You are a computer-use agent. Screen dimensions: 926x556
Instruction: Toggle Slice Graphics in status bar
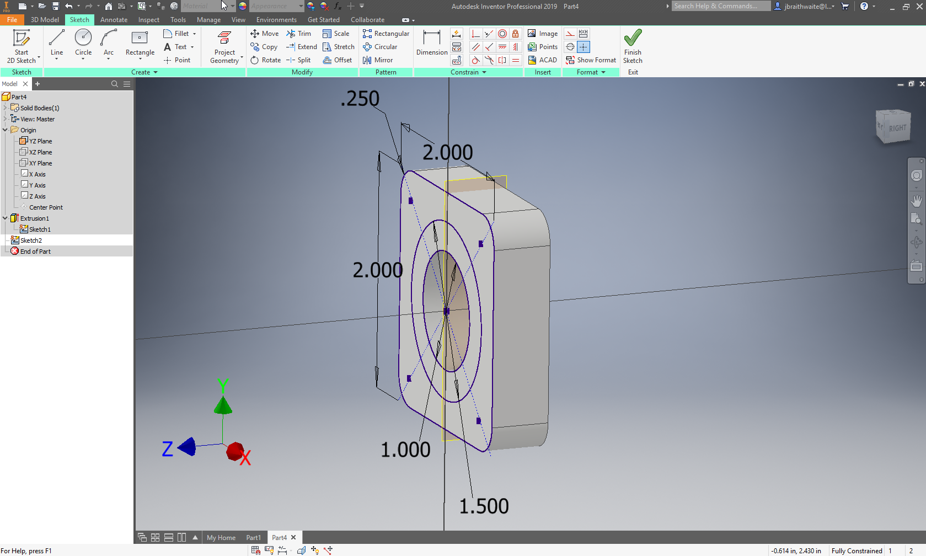tap(302, 550)
